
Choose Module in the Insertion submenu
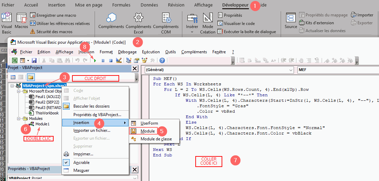(148, 131)
